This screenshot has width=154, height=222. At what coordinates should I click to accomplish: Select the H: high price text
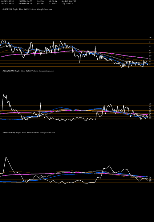pos(53,1)
